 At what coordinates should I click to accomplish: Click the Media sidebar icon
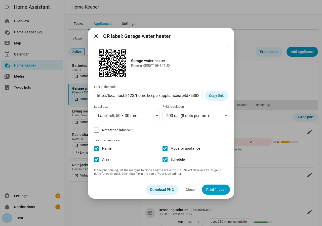tap(7, 76)
